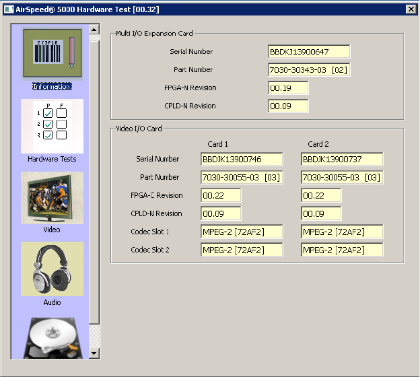Image resolution: width=420 pixels, height=377 pixels.
Task: Click the Card 2 column header
Action: tap(318, 144)
